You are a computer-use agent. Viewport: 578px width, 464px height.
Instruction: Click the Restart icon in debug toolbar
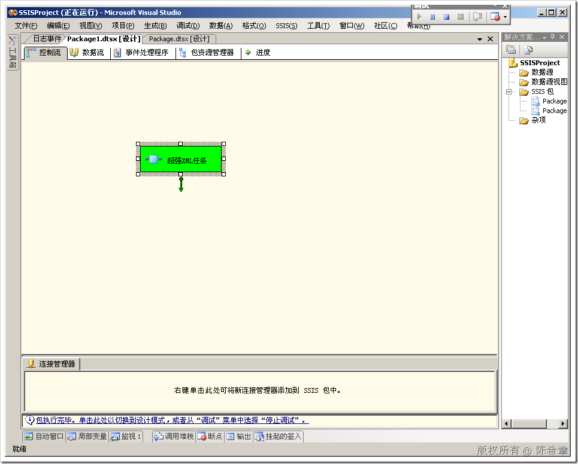(461, 17)
